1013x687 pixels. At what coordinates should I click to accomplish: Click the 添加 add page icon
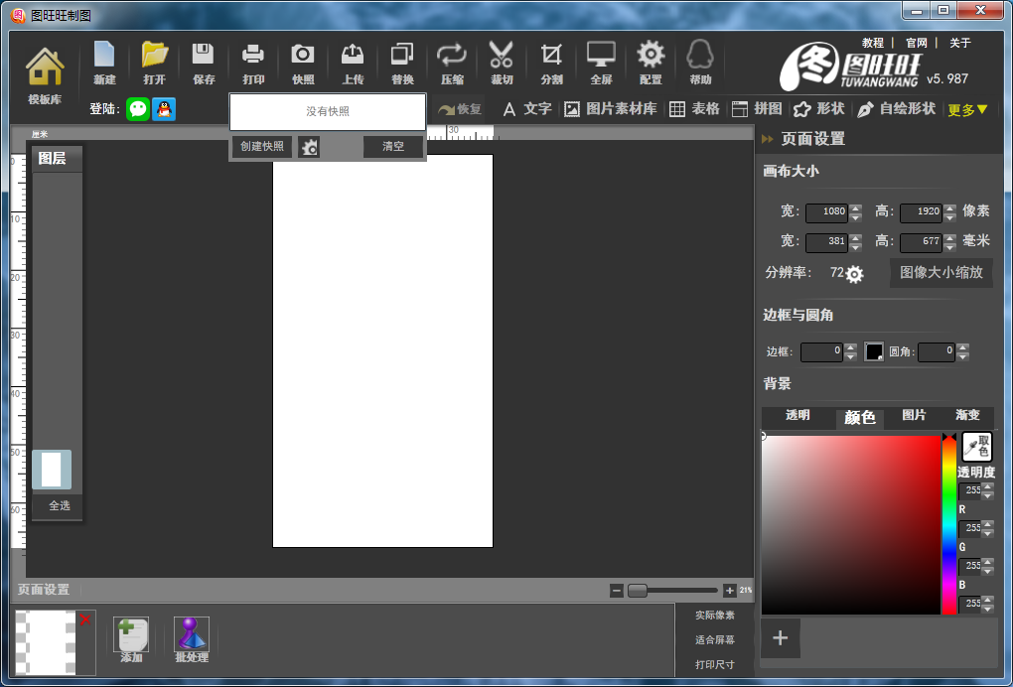[x=131, y=639]
